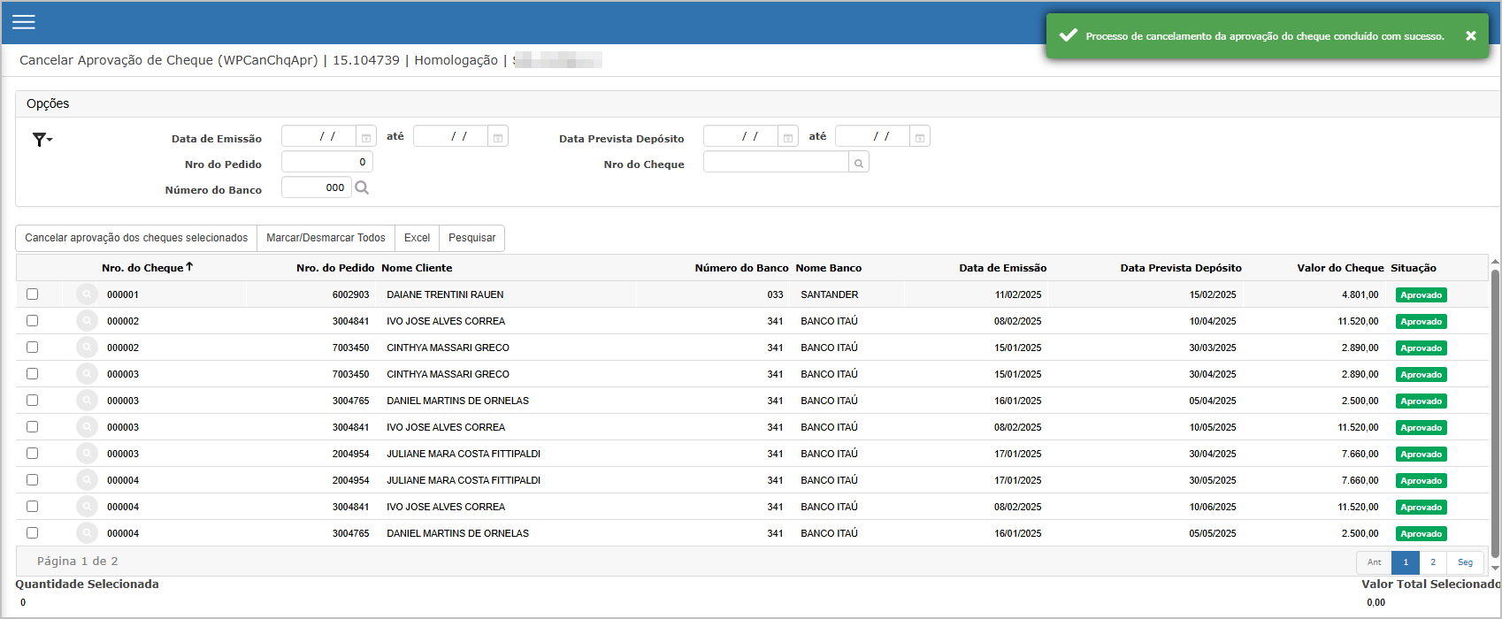Sort by the Nro. do Cheque column header
Image resolution: width=1502 pixels, height=619 pixels.
[147, 268]
